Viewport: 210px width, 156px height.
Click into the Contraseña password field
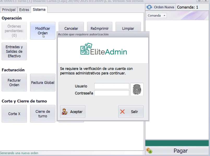coord(112,93)
